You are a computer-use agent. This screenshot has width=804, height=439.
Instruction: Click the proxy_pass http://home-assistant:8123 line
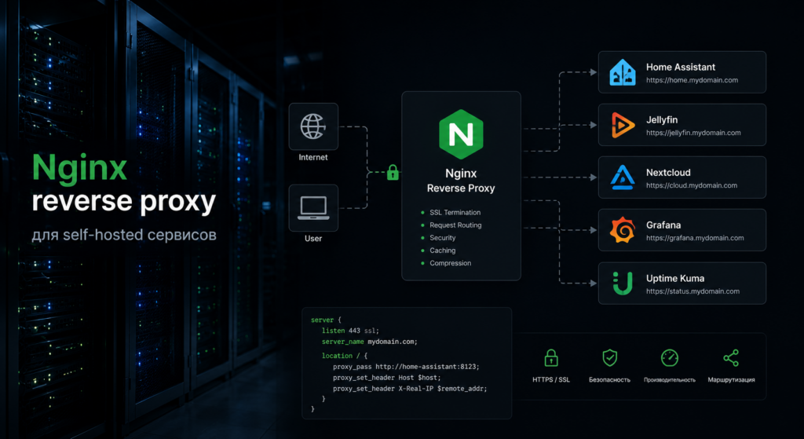[406, 367]
